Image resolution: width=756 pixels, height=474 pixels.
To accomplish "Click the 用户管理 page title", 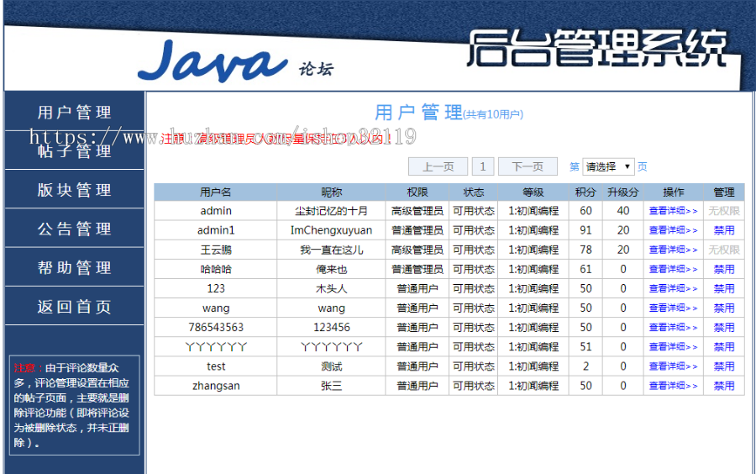I will (x=418, y=113).
